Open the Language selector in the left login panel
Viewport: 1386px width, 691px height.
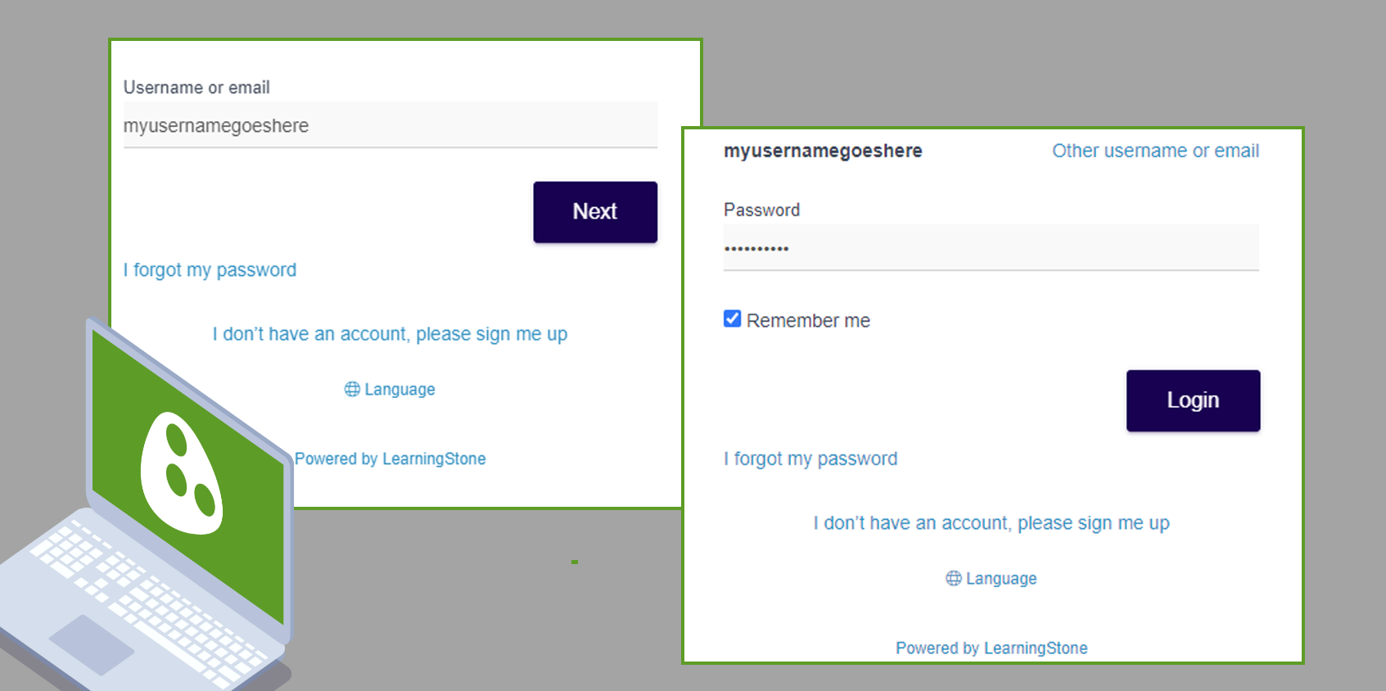[x=390, y=390]
